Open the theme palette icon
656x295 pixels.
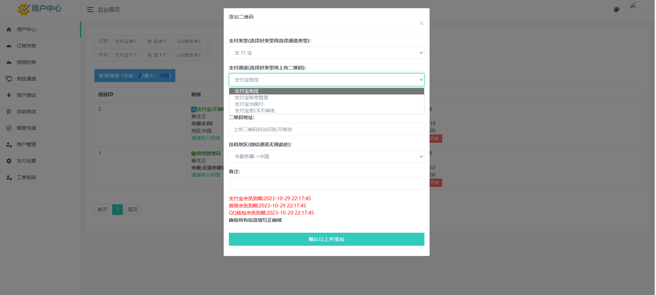(617, 10)
